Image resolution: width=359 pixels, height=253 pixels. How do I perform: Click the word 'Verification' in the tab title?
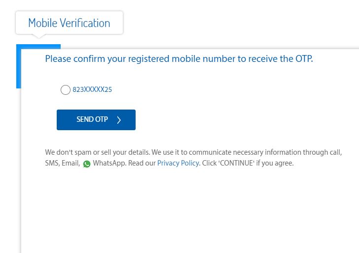pos(85,23)
